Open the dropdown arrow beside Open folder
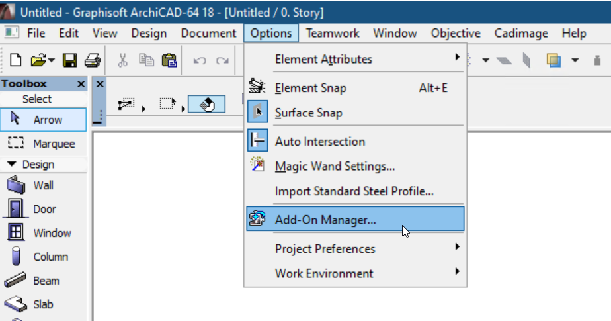 click(52, 60)
